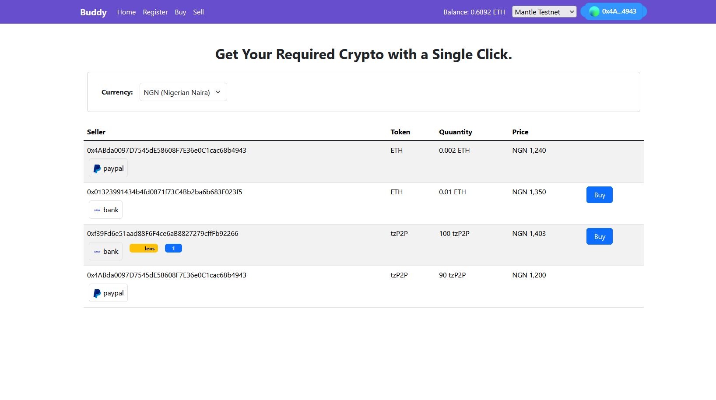This screenshot has height=400, width=716.
Task: Click the Price column header
Action: [x=520, y=132]
